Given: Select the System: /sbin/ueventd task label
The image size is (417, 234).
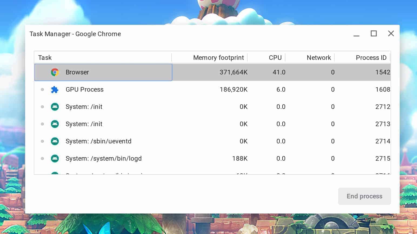Looking at the screenshot, I should 98,141.
